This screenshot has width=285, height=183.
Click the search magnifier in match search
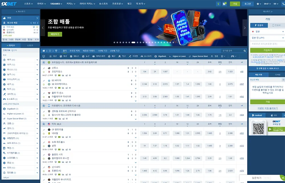pos(245,51)
